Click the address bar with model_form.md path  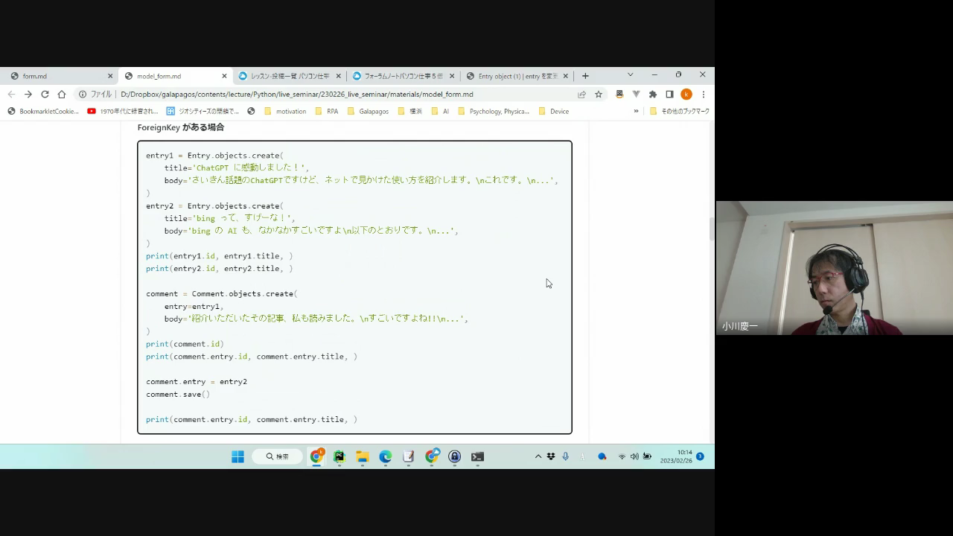point(335,95)
